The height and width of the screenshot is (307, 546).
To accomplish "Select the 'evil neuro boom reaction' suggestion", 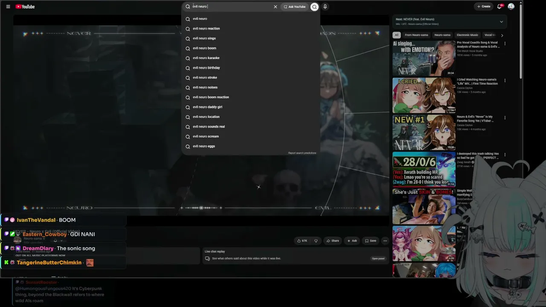I will (251, 97).
